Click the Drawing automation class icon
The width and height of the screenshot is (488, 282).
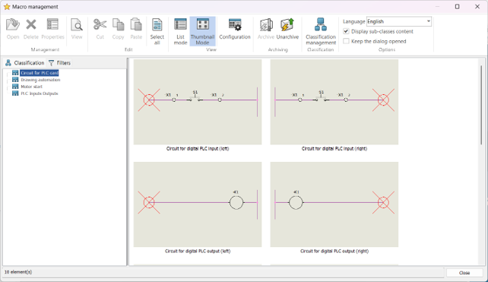point(15,80)
